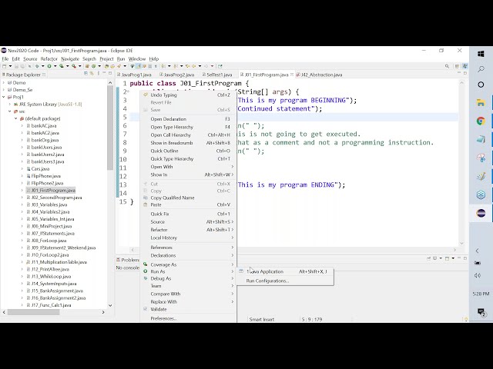Switch to J42_Abstraction.java editor tab
Screen dimensions: 493x369
(319, 75)
